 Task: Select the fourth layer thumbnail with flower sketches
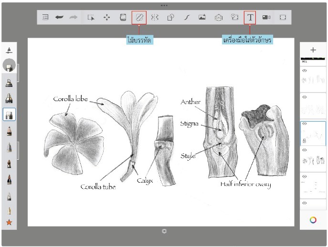click(x=313, y=159)
